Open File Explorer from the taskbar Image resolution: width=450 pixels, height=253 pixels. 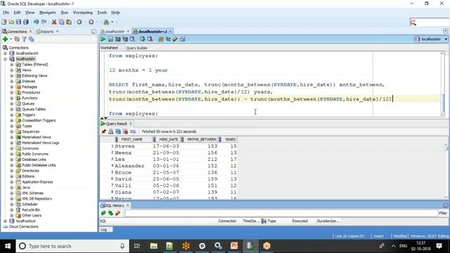click(153, 246)
